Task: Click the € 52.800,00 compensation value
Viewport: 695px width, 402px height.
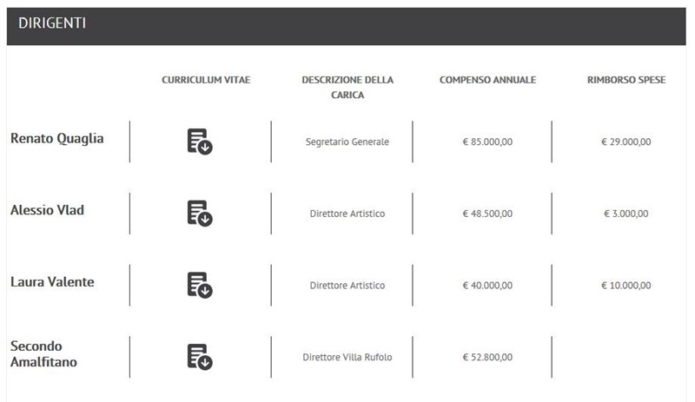Action: click(487, 357)
